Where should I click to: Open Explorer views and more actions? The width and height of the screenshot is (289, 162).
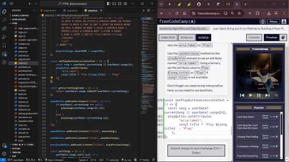(34, 11)
